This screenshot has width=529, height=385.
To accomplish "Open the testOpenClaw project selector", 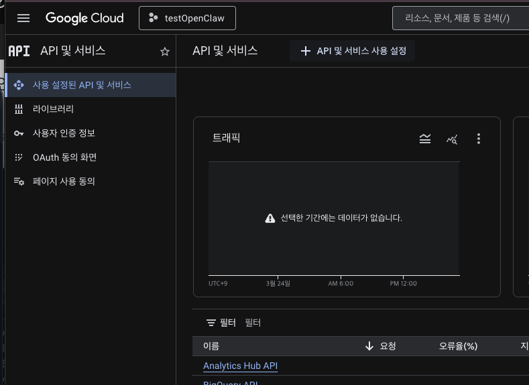I will pyautogui.click(x=187, y=18).
